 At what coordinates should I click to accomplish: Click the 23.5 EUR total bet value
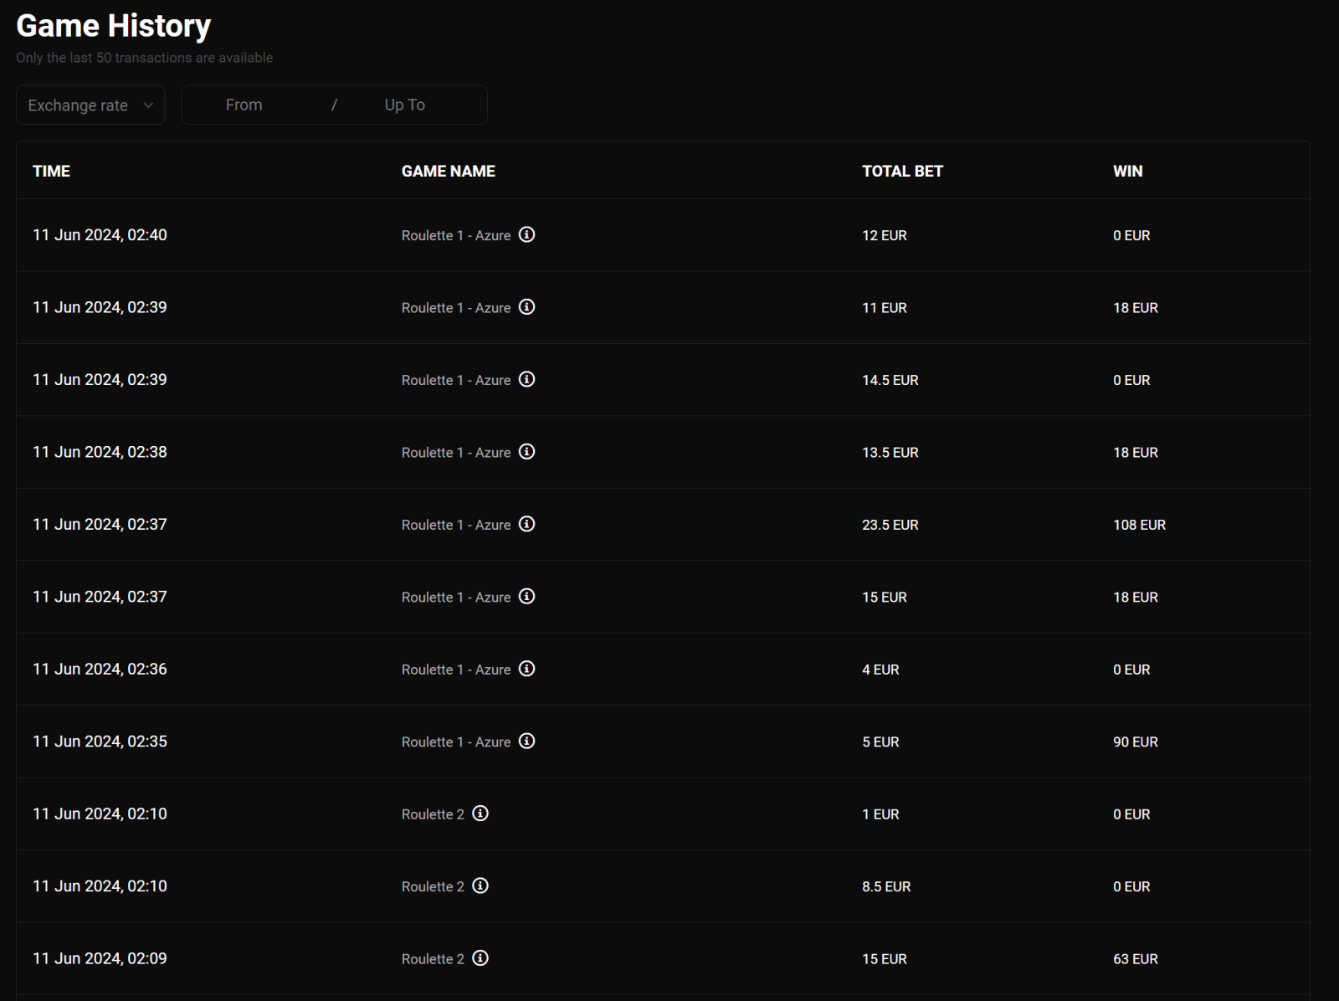tap(890, 525)
